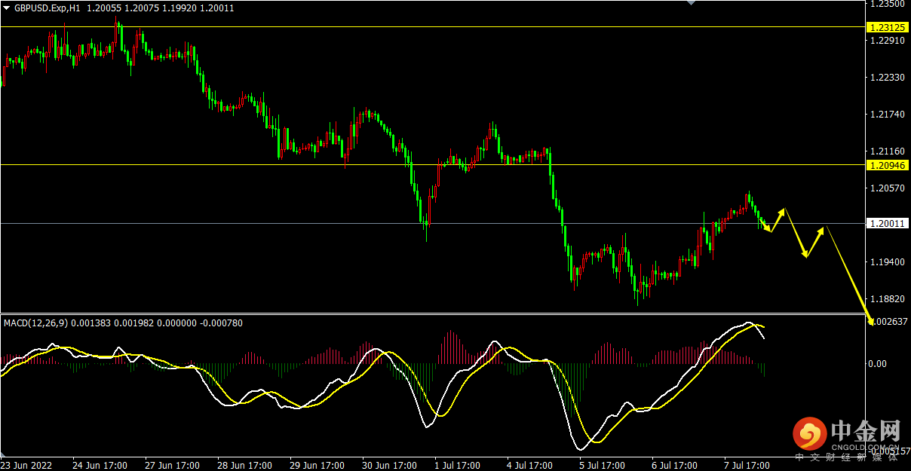Click the 1.19400 price scale value
The height and width of the screenshot is (471, 911).
coord(887,262)
